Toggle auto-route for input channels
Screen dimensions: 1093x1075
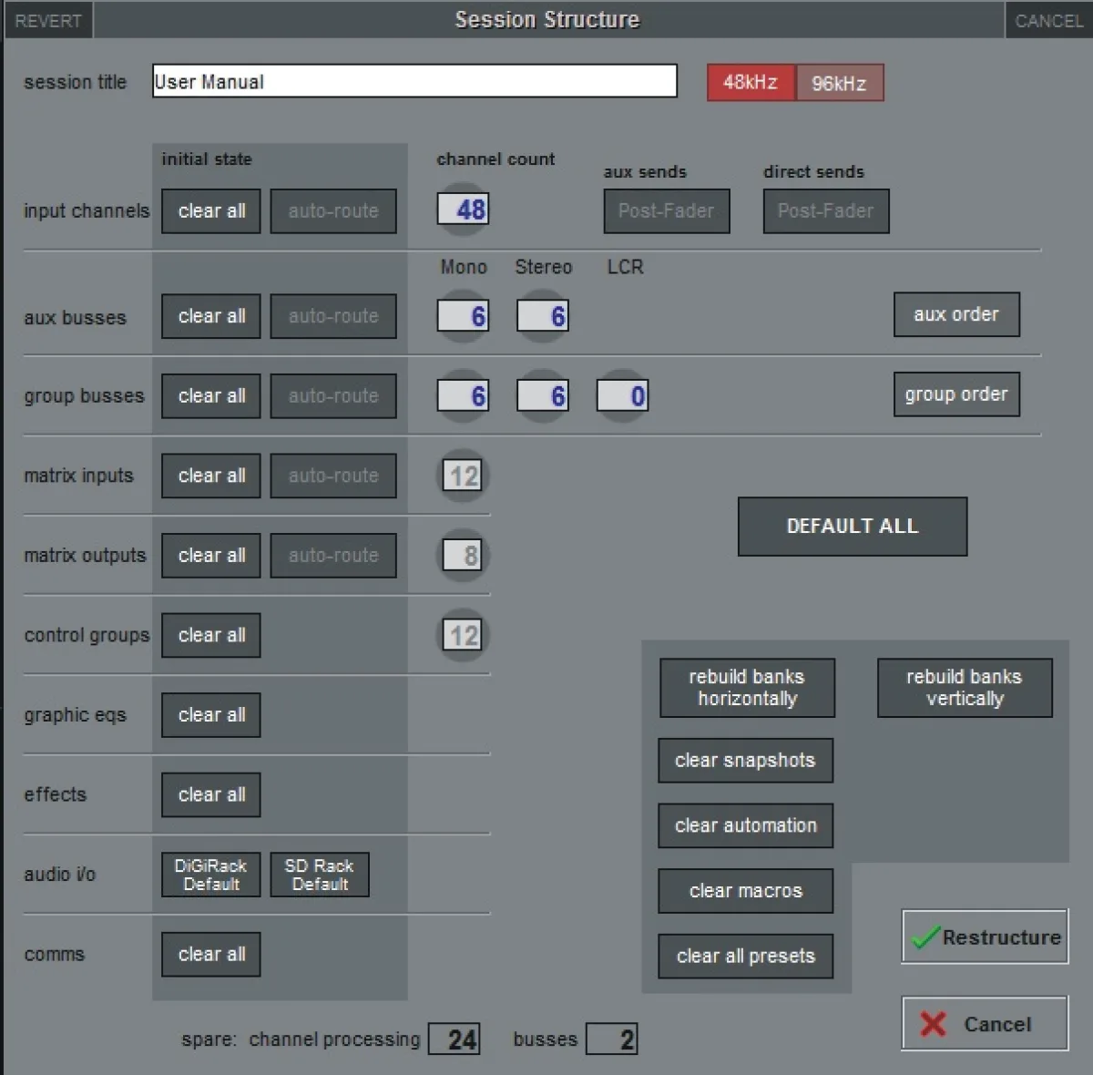[333, 211]
